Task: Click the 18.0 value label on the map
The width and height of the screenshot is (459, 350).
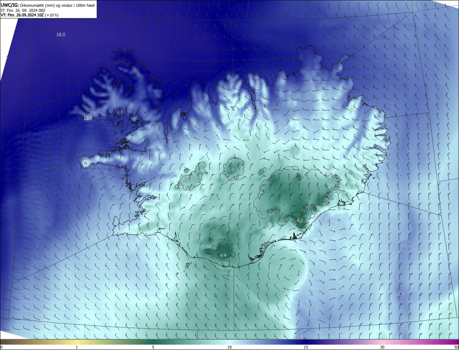Action: 61,35
